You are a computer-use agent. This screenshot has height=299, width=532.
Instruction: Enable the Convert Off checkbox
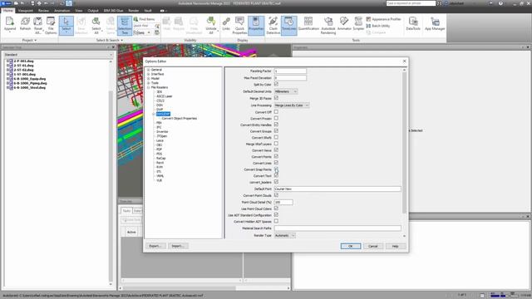[276, 111]
